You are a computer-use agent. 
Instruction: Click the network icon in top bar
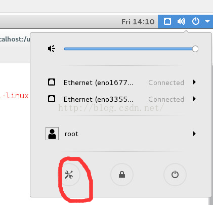click(167, 21)
